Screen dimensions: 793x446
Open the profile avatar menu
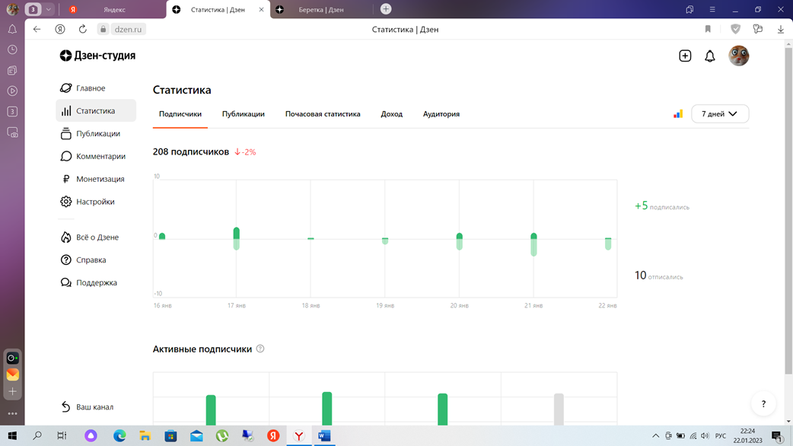tap(738, 56)
